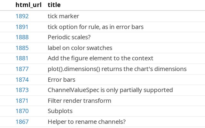Click the "label on color swatches" title

tap(80, 48)
